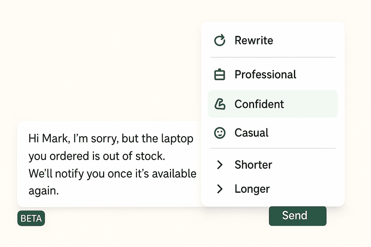Expand the chevron next to Shorter
371x247 pixels.
click(x=220, y=165)
